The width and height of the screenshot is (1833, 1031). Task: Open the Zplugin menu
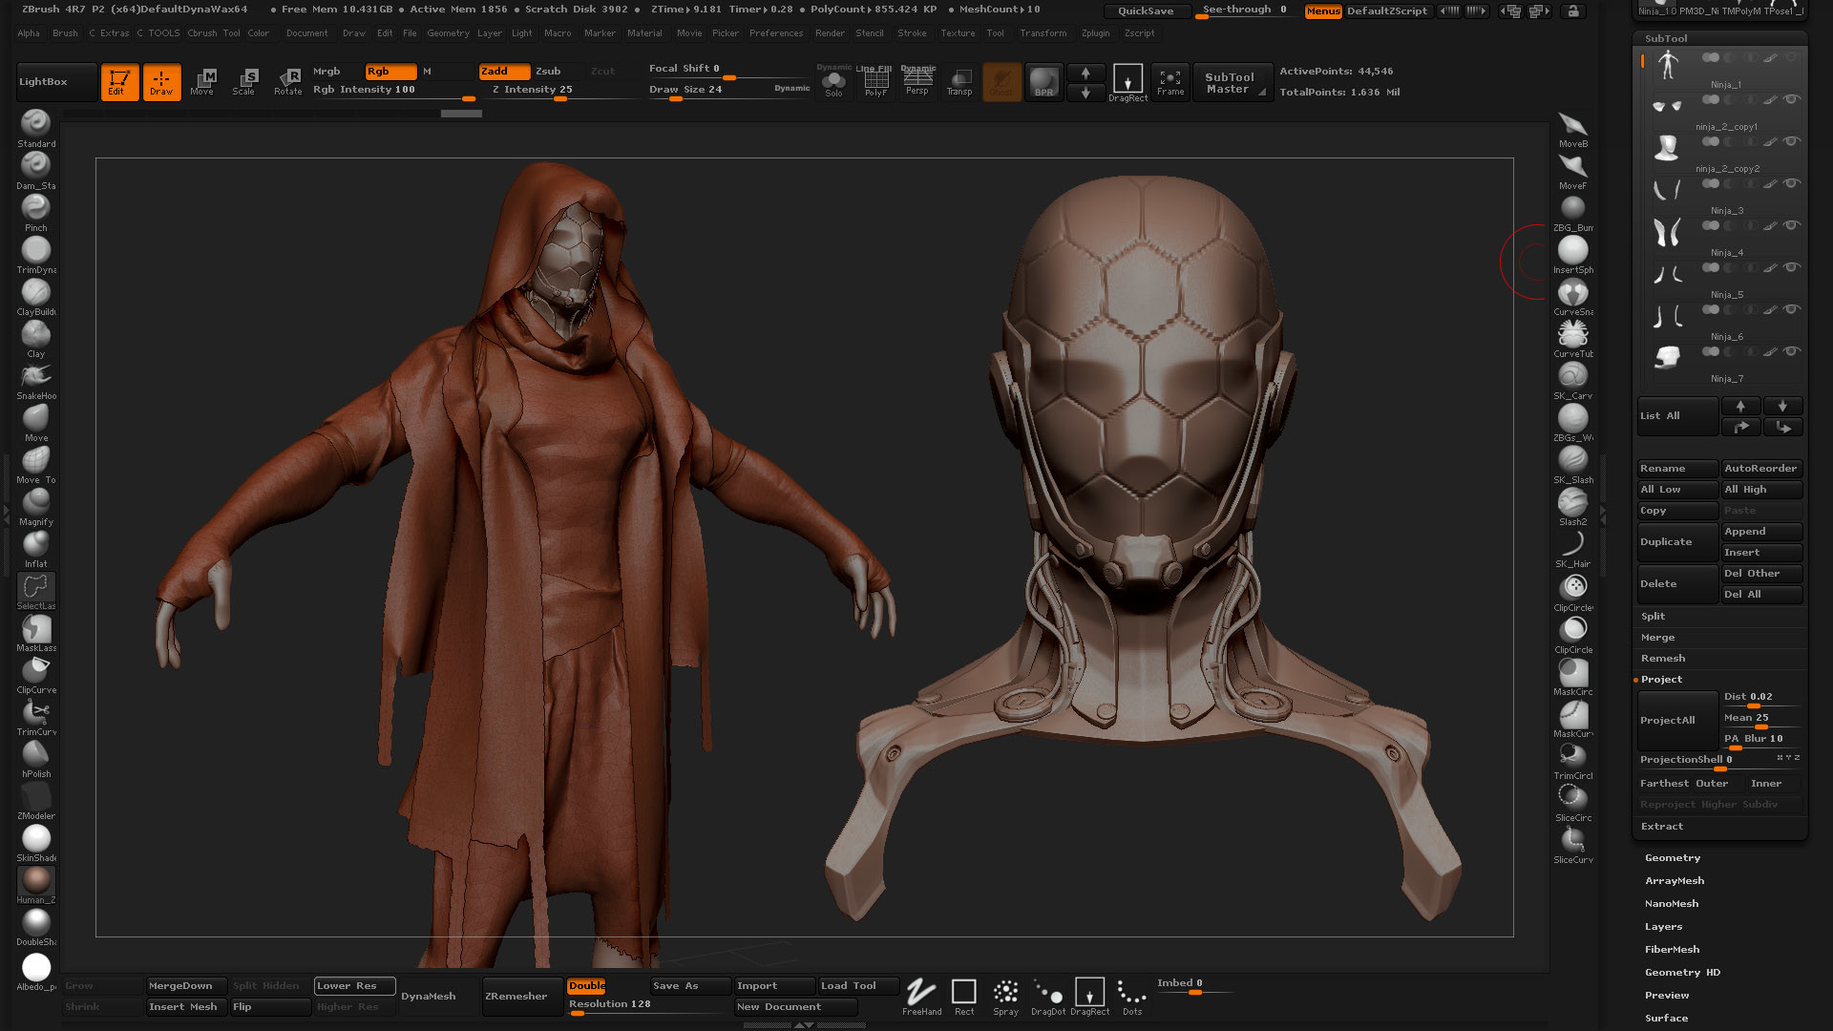click(1094, 32)
